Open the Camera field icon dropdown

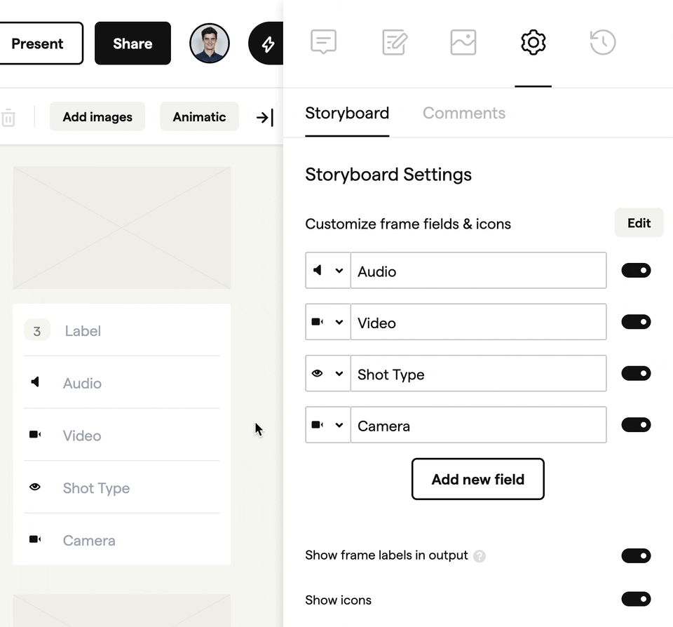(x=328, y=425)
